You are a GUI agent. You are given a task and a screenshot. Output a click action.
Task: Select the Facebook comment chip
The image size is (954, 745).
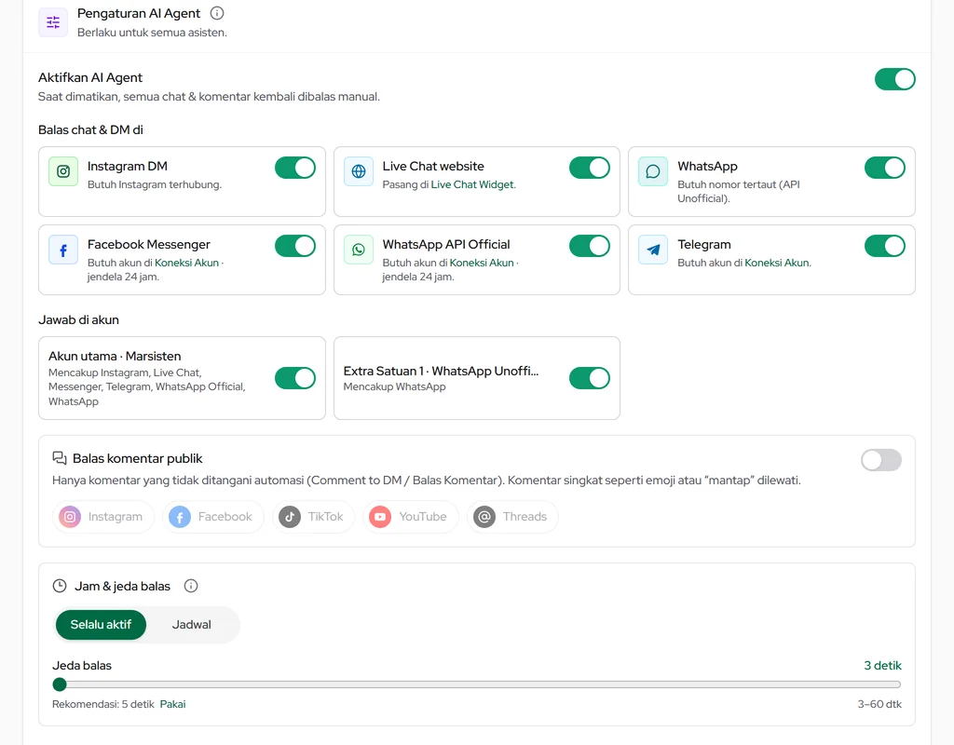click(x=213, y=517)
